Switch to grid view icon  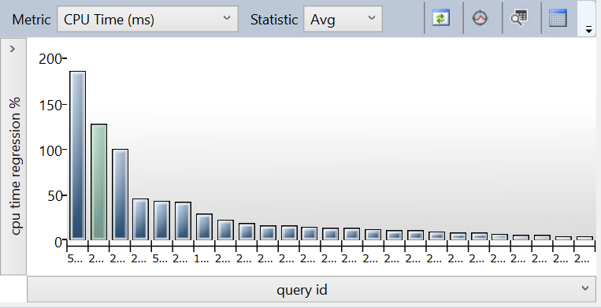[558, 18]
